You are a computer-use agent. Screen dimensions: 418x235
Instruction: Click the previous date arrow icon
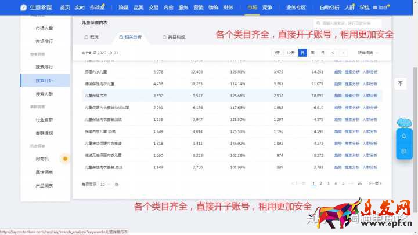pos(333,53)
